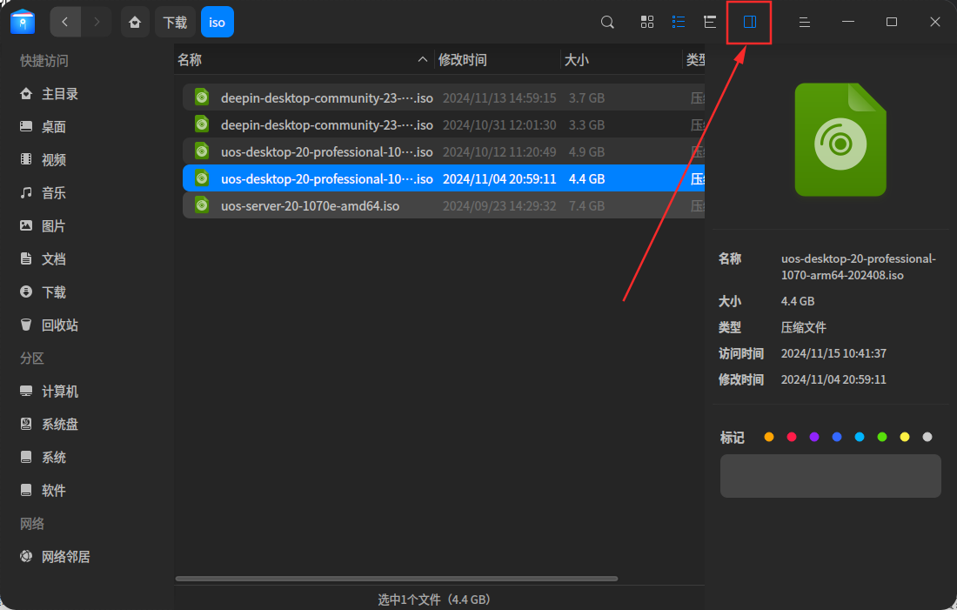Tag file with the dark blue color
Viewport: 957px width, 610px height.
pyautogui.click(x=837, y=437)
